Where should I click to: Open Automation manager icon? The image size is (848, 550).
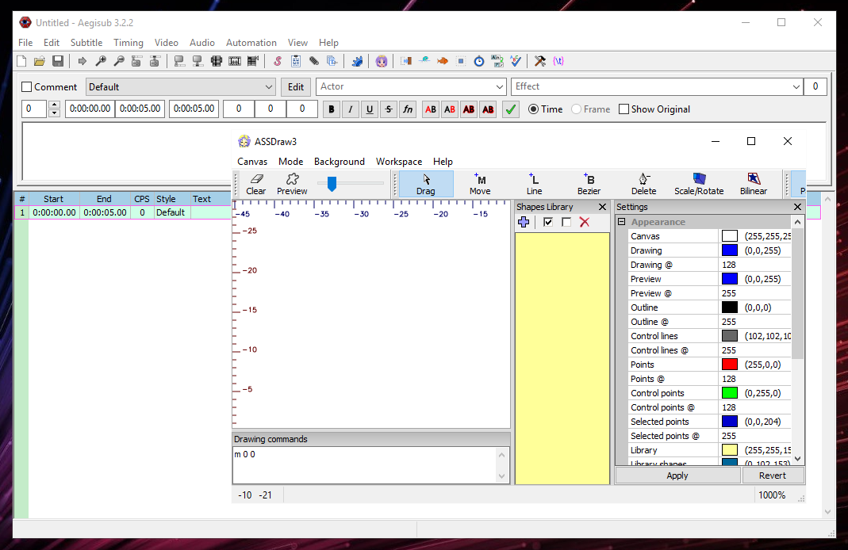(357, 61)
